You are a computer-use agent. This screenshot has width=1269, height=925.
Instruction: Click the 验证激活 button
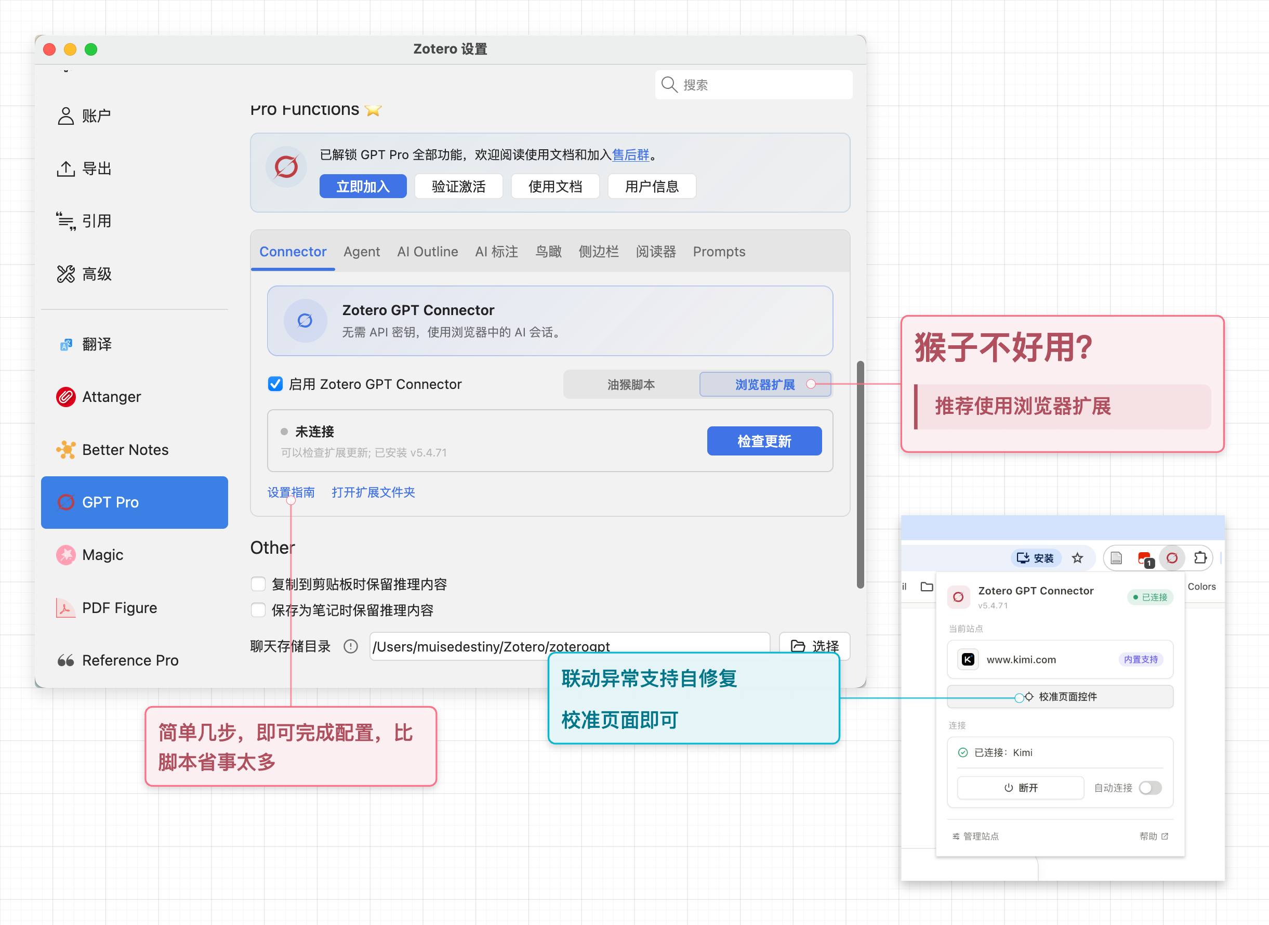[x=459, y=186]
